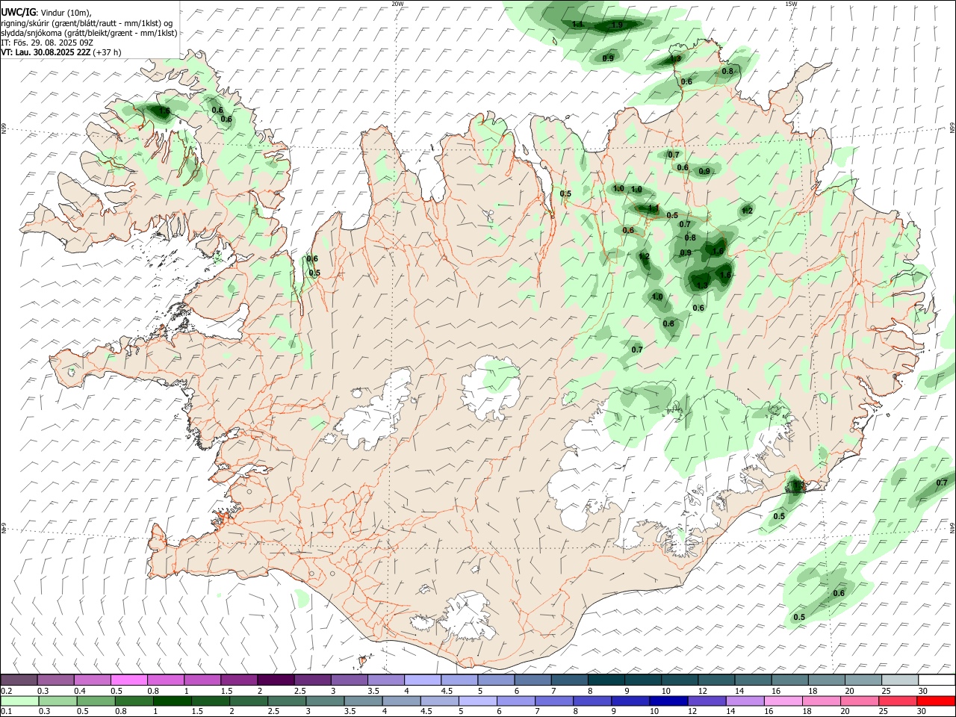Click the '0.2' label on the upper scale
This screenshot has height=717, width=956.
tap(6, 691)
